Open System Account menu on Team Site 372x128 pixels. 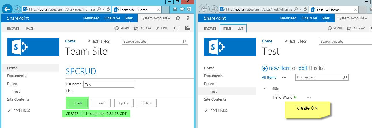pyautogui.click(x=155, y=18)
